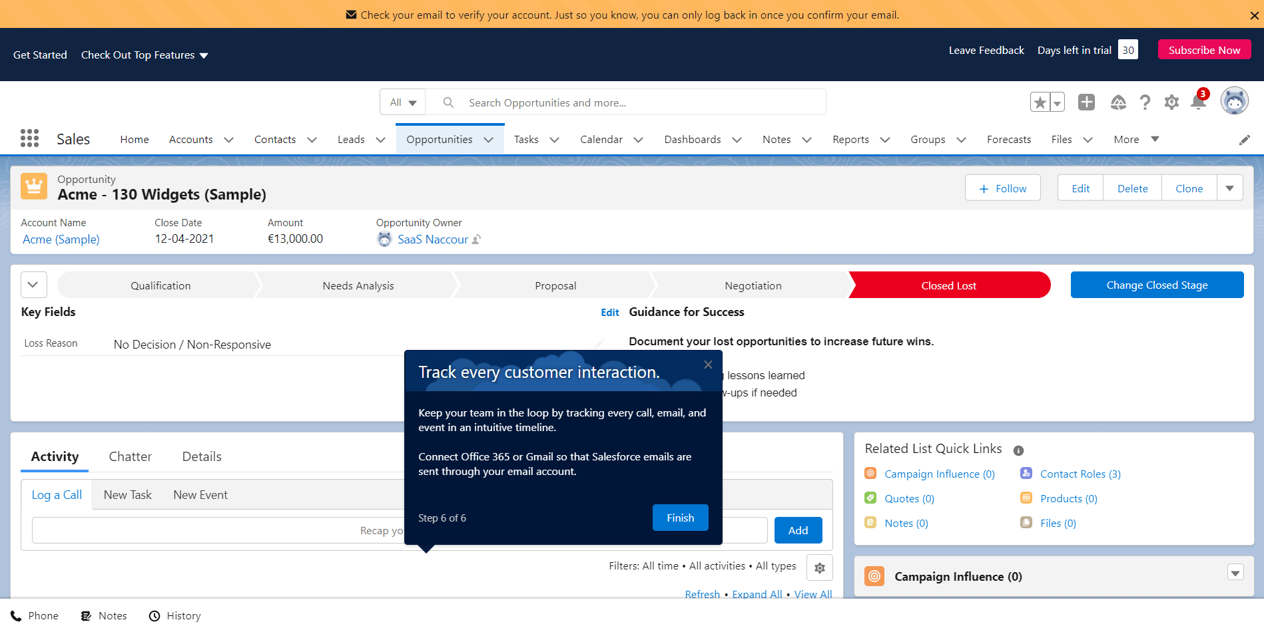This screenshot has height=632, width=1264.
Task: Select the Negotiation stage in the path
Action: pyautogui.click(x=753, y=285)
